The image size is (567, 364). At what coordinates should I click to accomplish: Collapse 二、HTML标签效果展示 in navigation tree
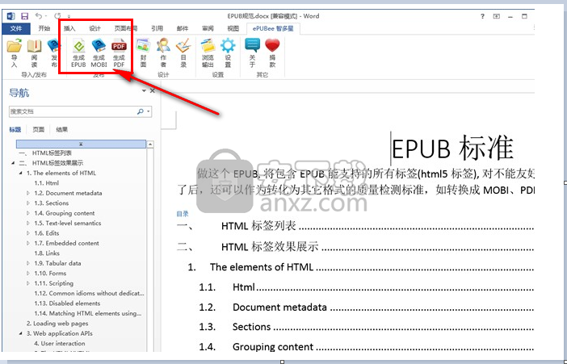[13, 163]
